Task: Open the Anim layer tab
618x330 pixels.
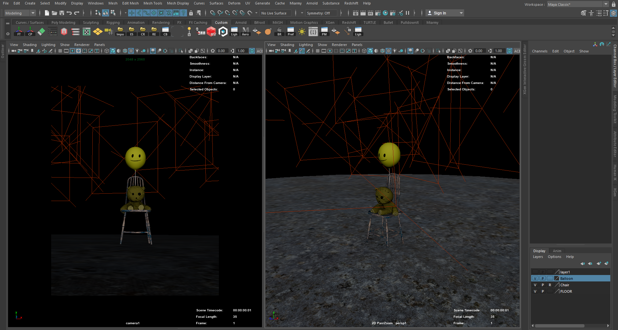Action: [557, 251]
